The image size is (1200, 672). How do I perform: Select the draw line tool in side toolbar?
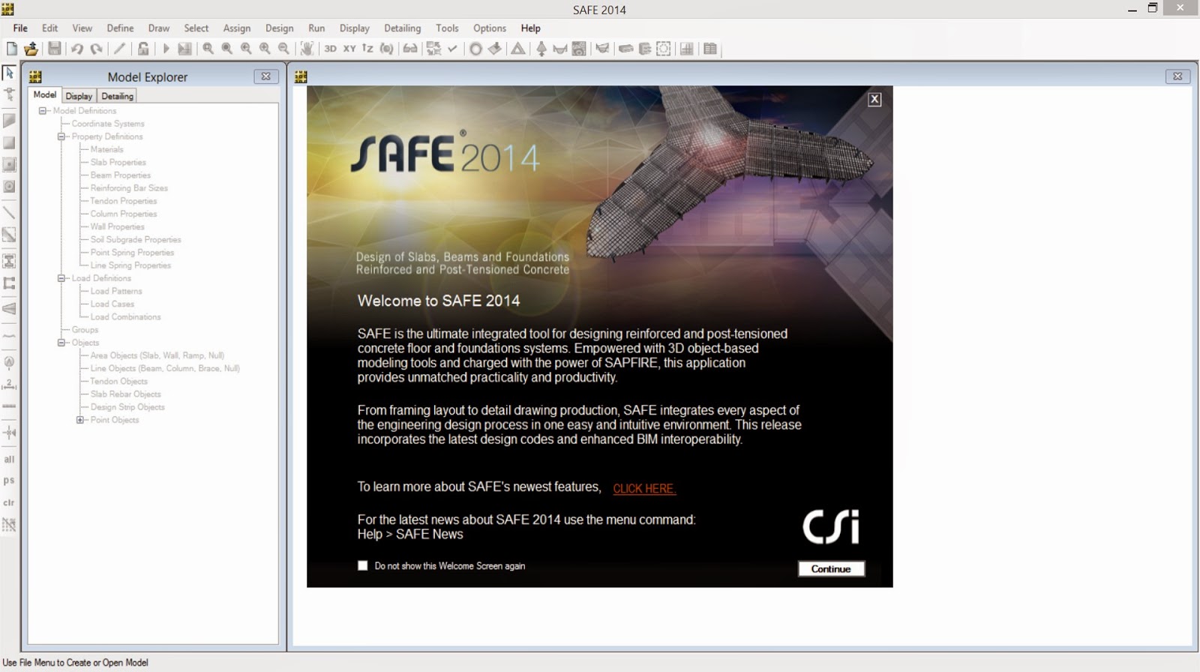(9, 213)
